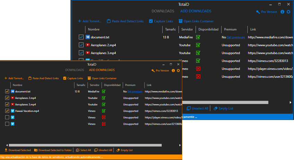
Task: Select Hawaii Vacation.mp4 row in orange window
Action: click(93, 111)
